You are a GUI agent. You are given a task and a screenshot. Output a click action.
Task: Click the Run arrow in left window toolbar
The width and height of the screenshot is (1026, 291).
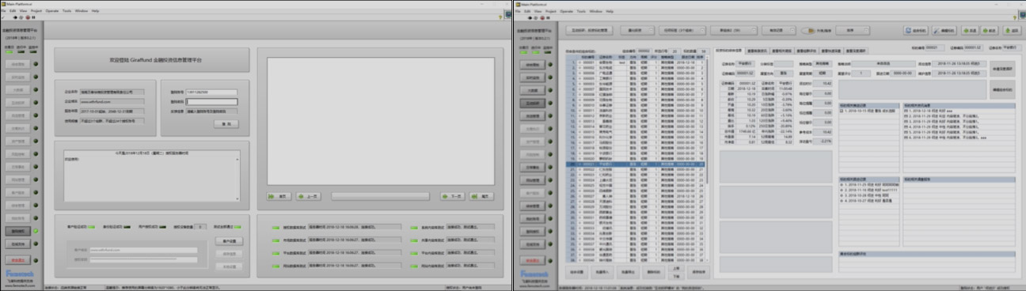[15, 17]
